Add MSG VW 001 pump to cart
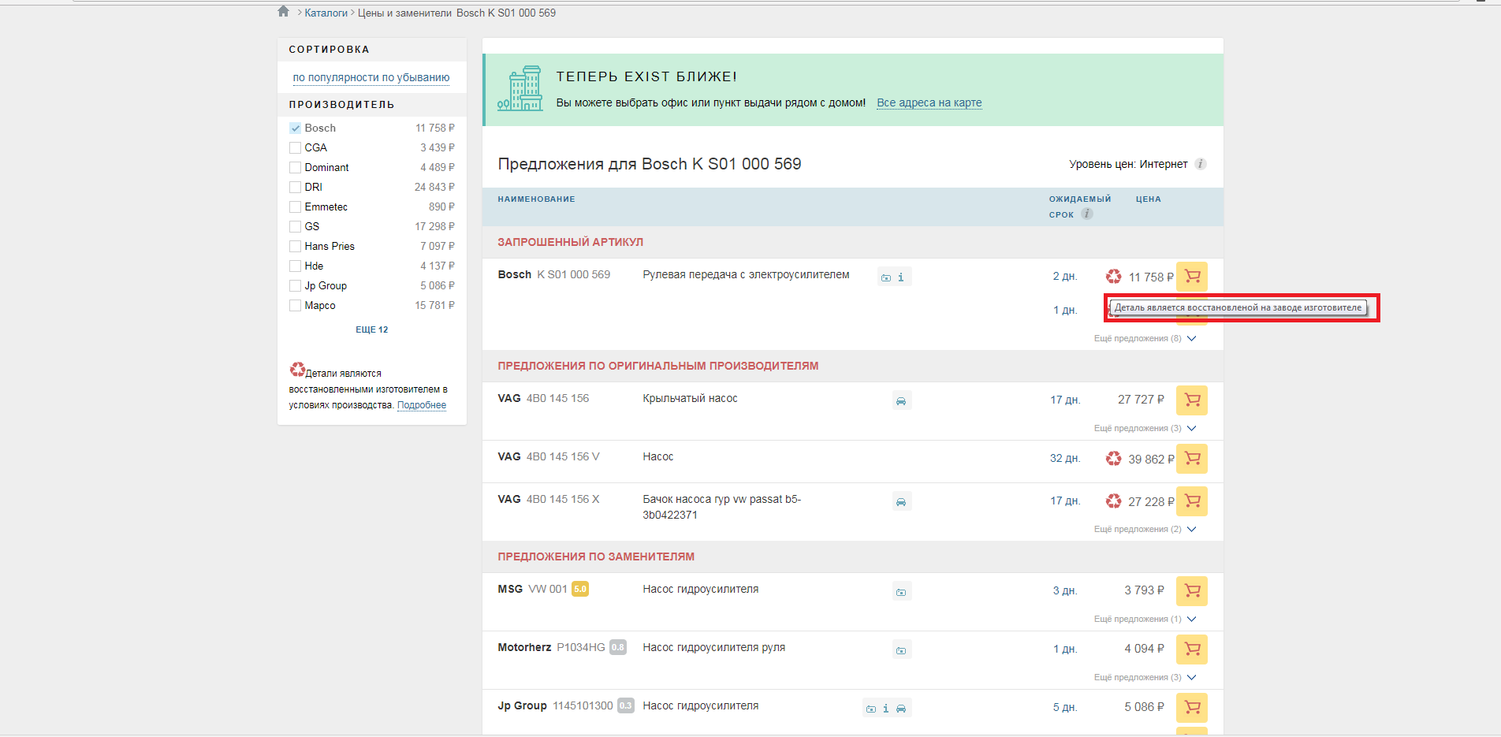 click(1191, 590)
